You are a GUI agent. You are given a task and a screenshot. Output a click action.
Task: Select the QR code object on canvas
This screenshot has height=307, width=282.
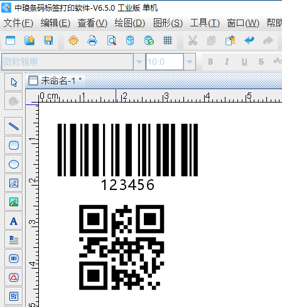(121, 247)
